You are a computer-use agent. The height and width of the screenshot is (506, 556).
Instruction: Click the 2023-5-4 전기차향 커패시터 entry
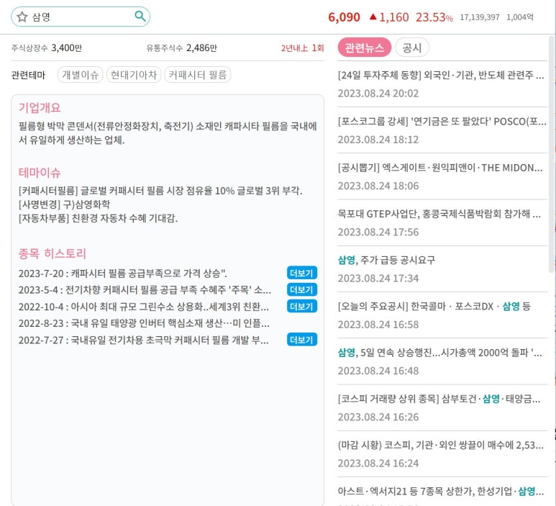[145, 290]
